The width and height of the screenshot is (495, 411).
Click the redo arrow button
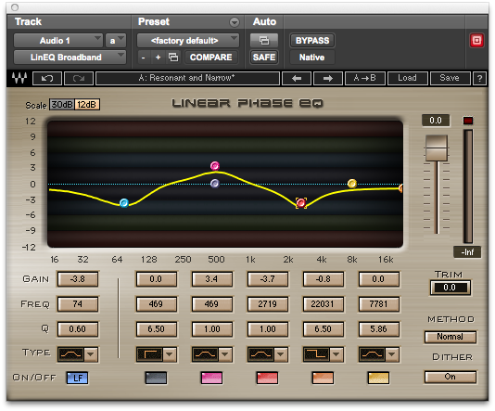(x=79, y=78)
